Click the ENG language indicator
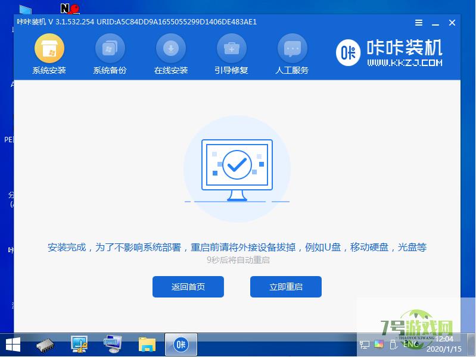Image resolution: width=476 pixels, height=357 pixels. tap(410, 345)
